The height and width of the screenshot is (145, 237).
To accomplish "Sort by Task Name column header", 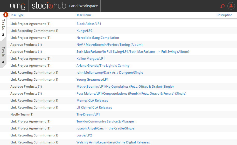I will (84, 15).
